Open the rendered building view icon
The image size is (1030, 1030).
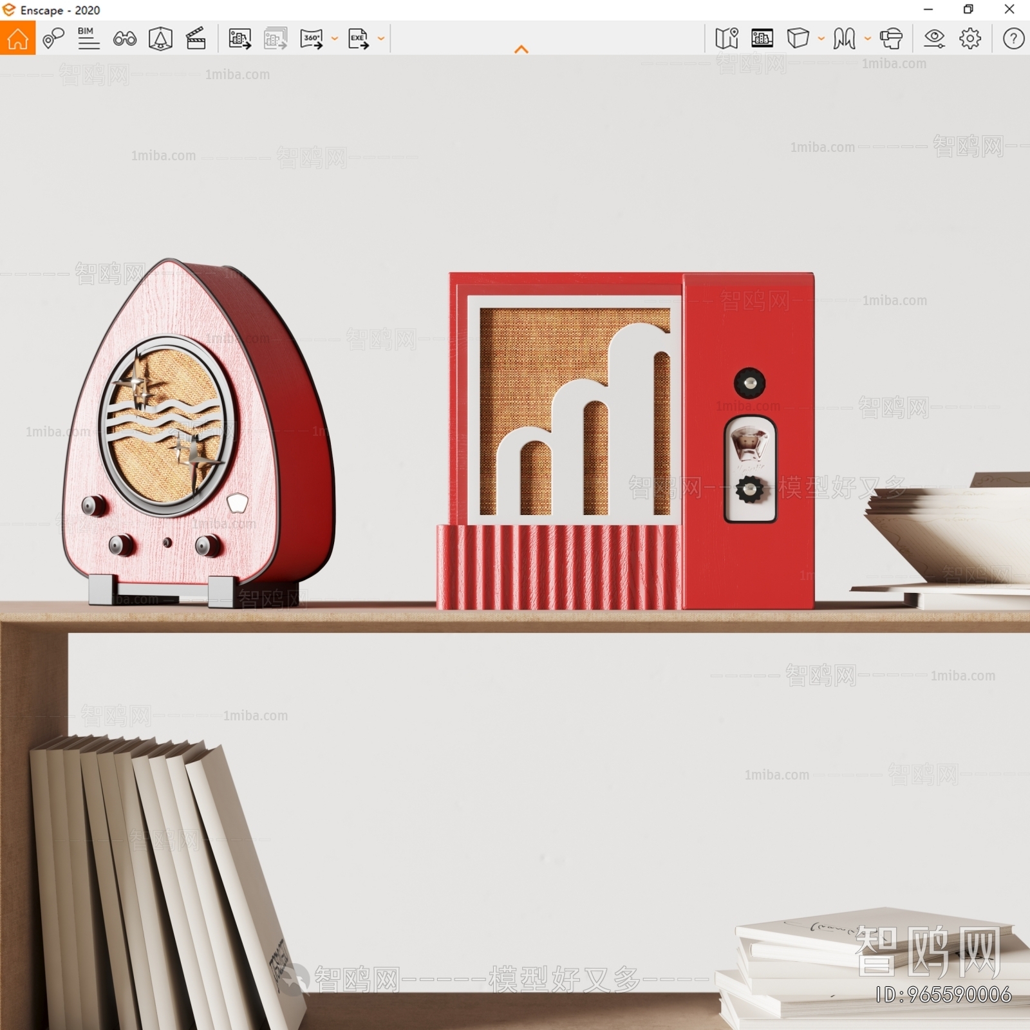(762, 39)
